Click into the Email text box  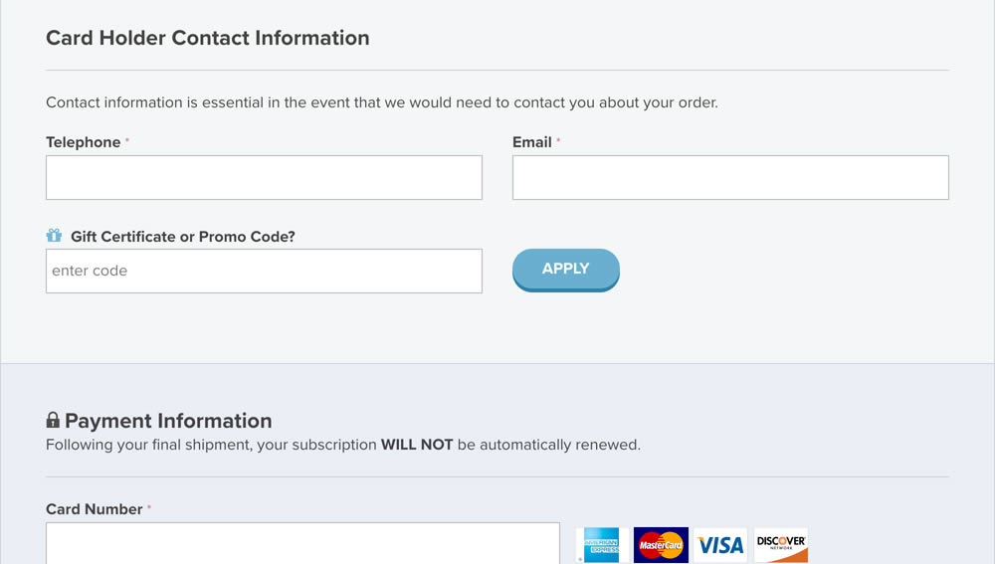coord(730,177)
